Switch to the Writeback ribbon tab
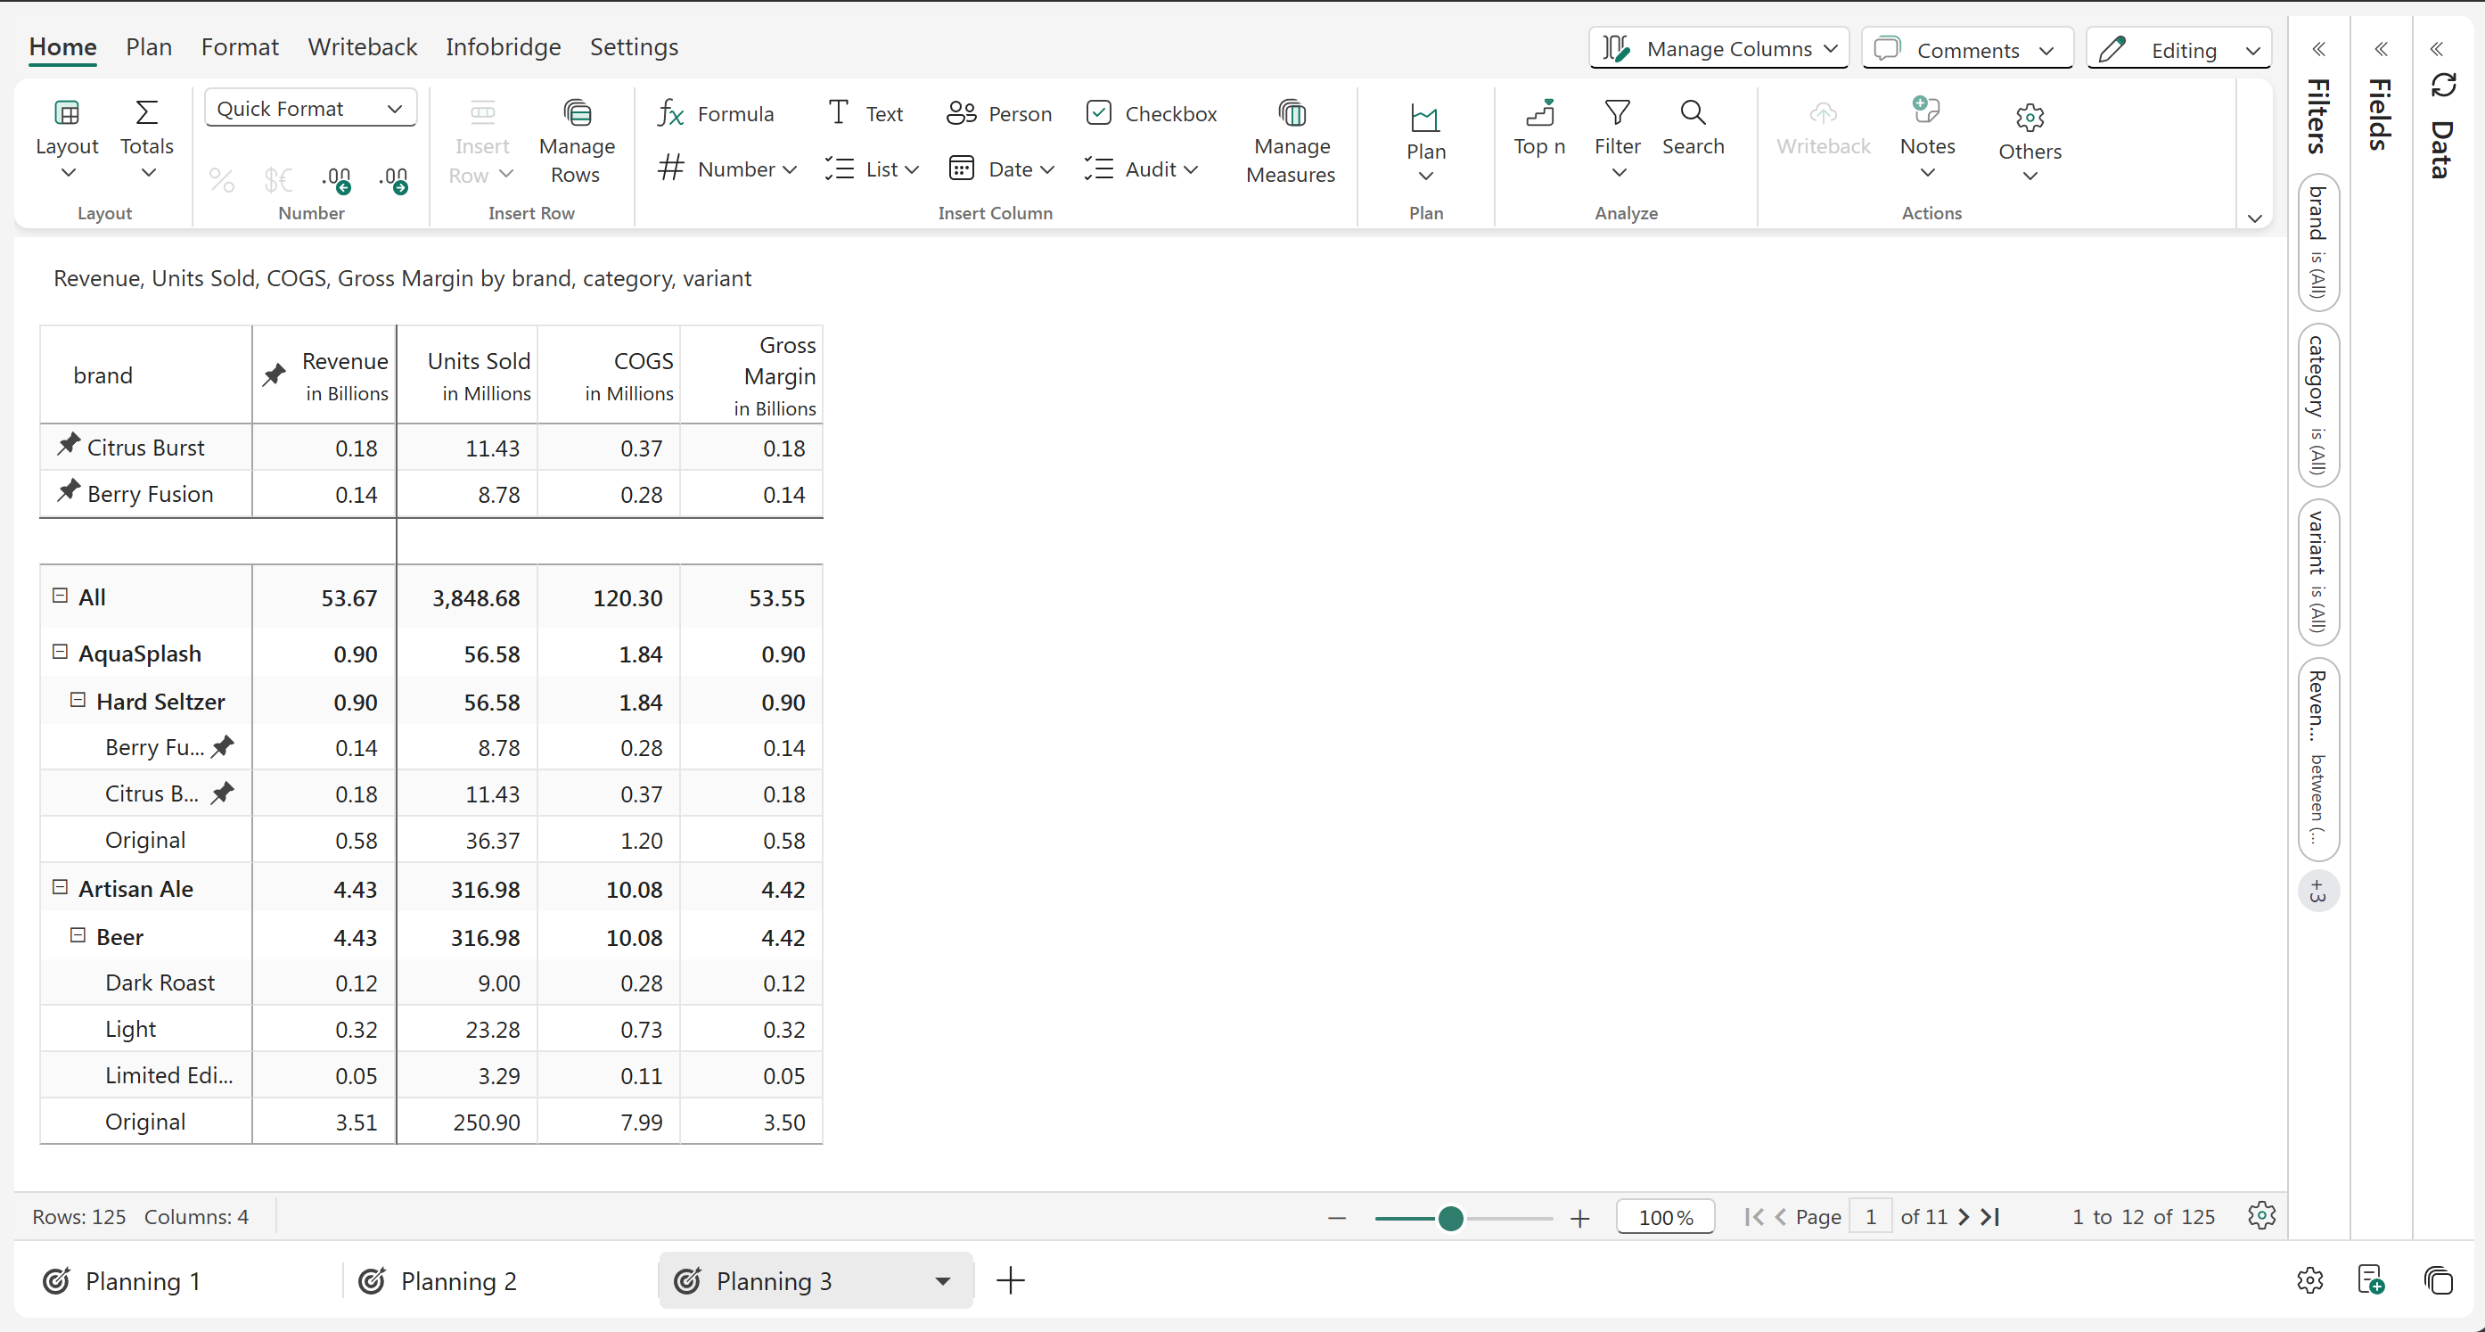The width and height of the screenshot is (2485, 1332). pyautogui.click(x=362, y=46)
